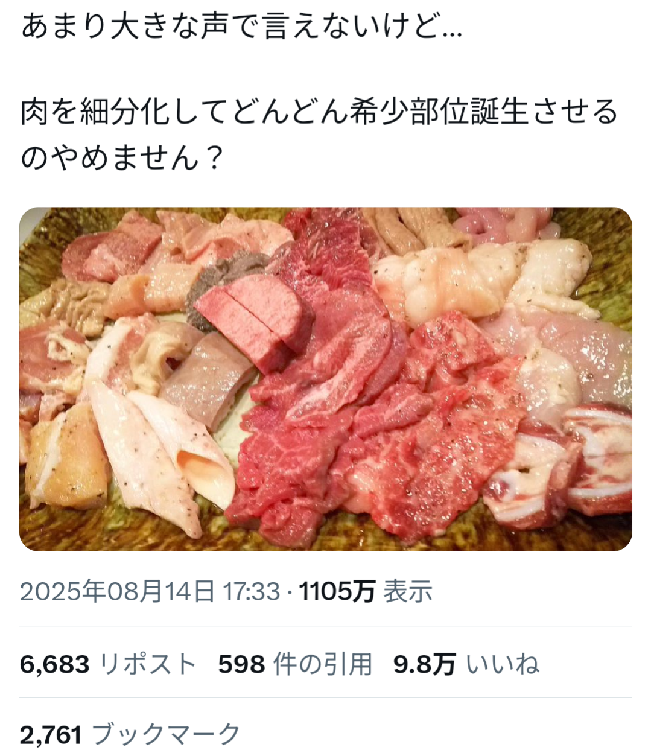Click the いいね label
This screenshot has height=756, width=651.
click(502, 665)
